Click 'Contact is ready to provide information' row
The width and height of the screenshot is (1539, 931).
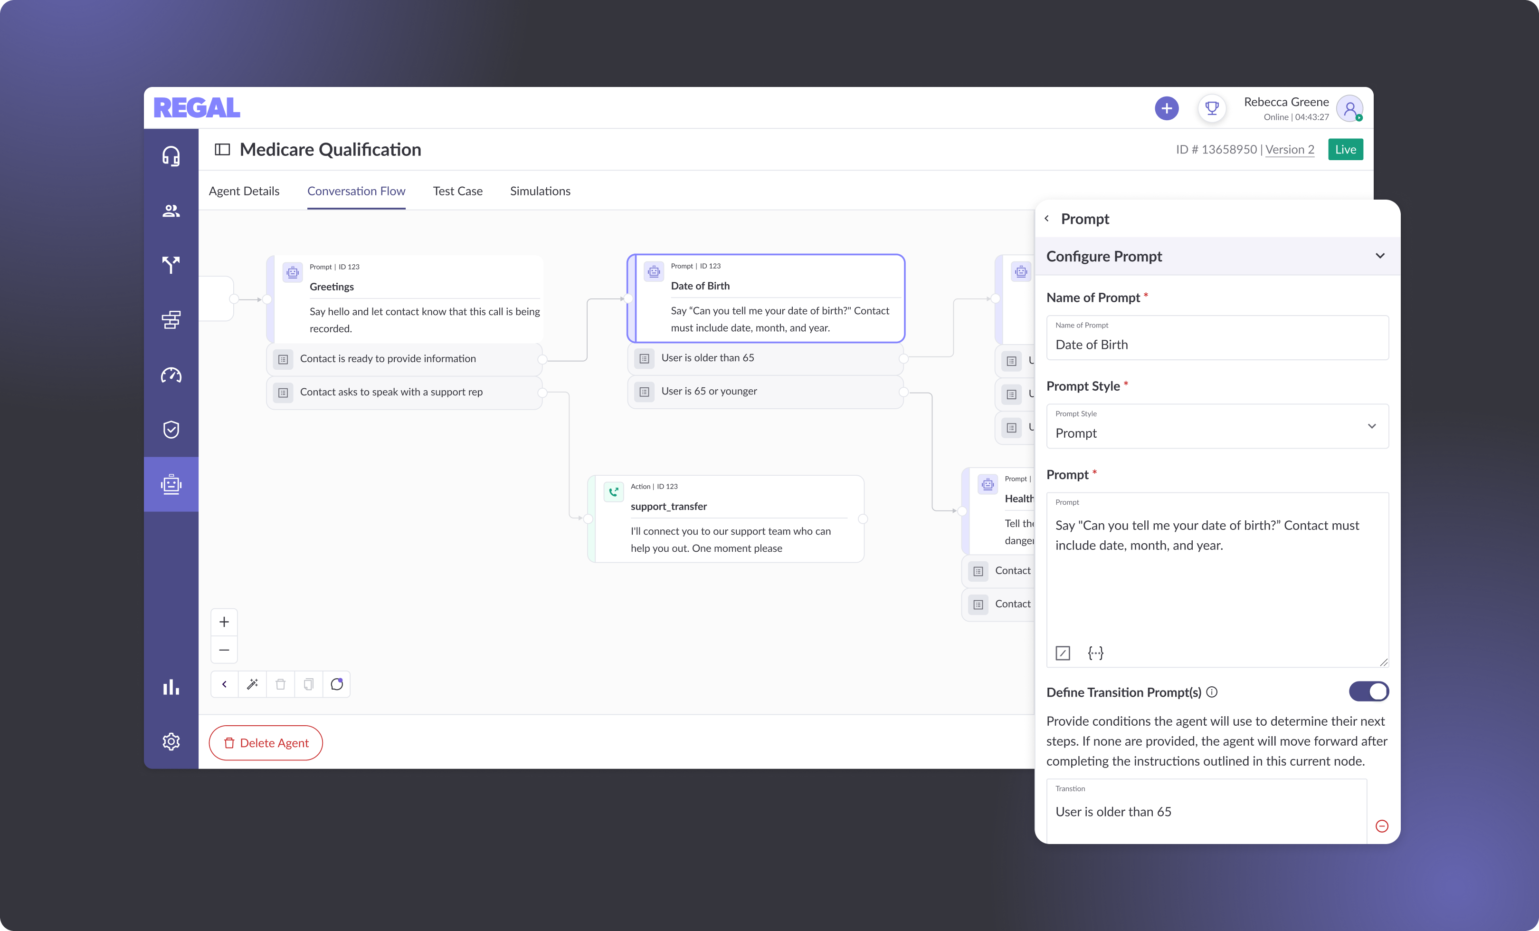pyautogui.click(x=405, y=359)
